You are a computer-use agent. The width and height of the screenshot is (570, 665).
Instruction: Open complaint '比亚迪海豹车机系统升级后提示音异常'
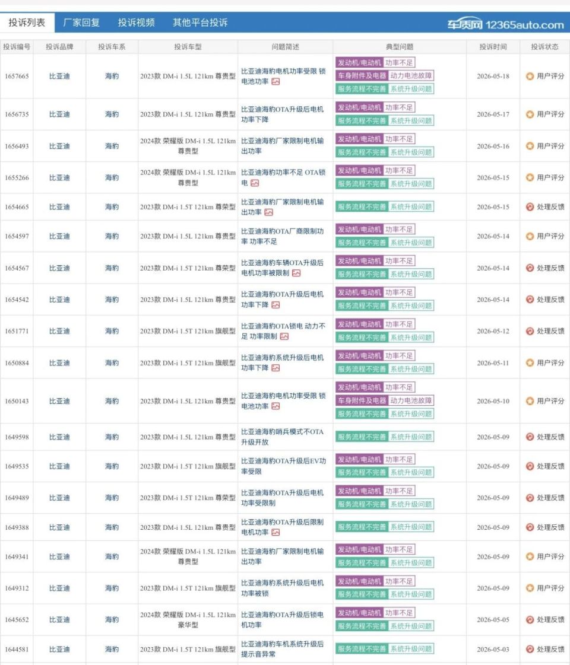pos(282,650)
